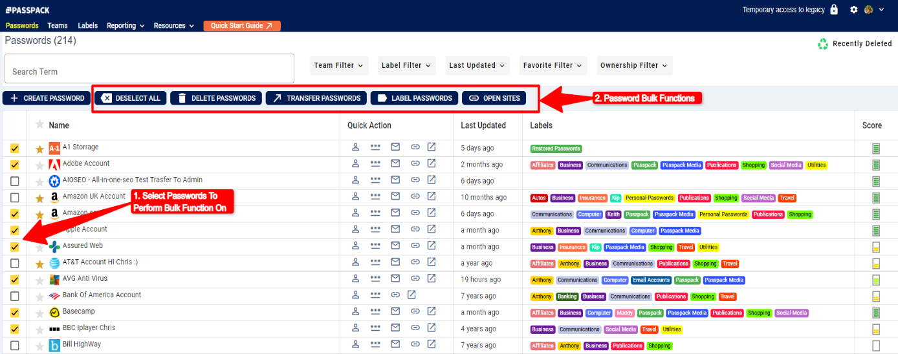Click three-dots icon in AVG Anti Virus row
Screen dimensions: 898x354
tap(375, 279)
